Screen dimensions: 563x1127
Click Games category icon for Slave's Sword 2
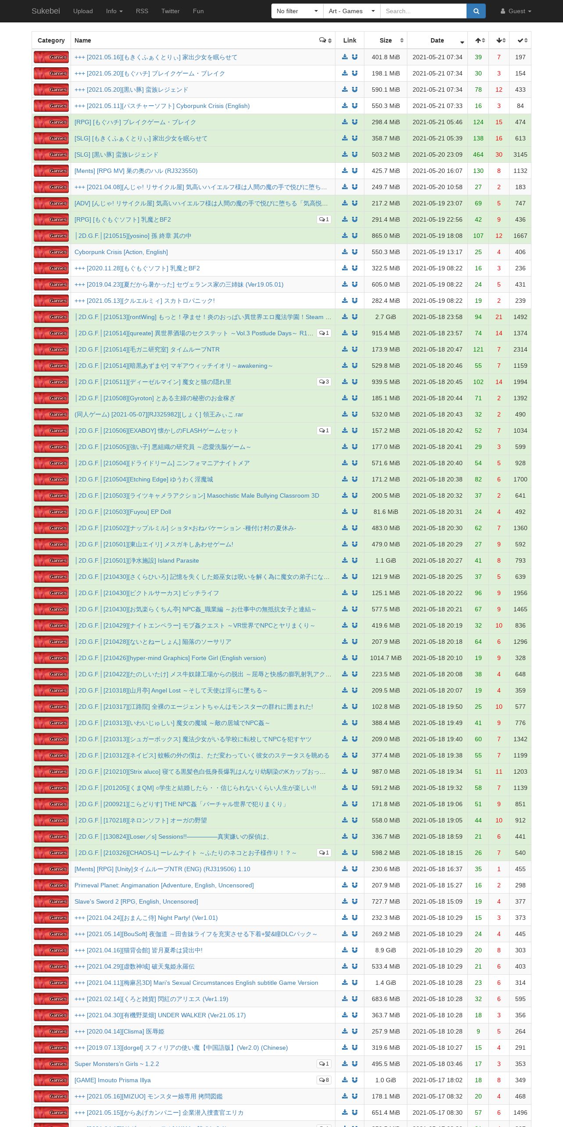click(51, 901)
